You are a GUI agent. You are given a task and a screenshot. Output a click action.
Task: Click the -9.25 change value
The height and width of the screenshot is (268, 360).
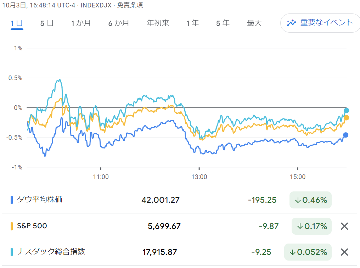tap(261, 252)
